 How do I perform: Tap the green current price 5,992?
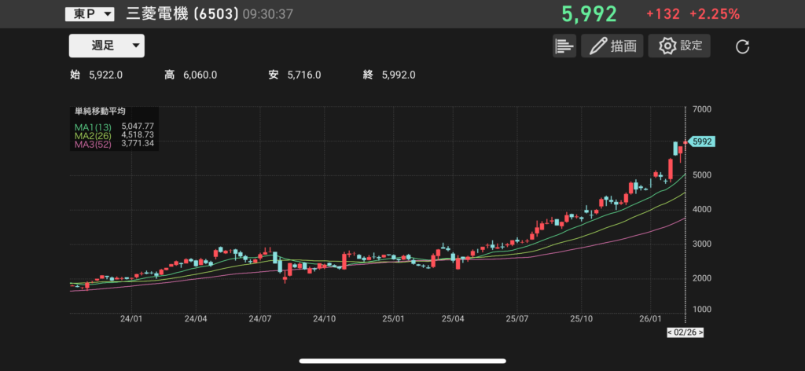(589, 14)
